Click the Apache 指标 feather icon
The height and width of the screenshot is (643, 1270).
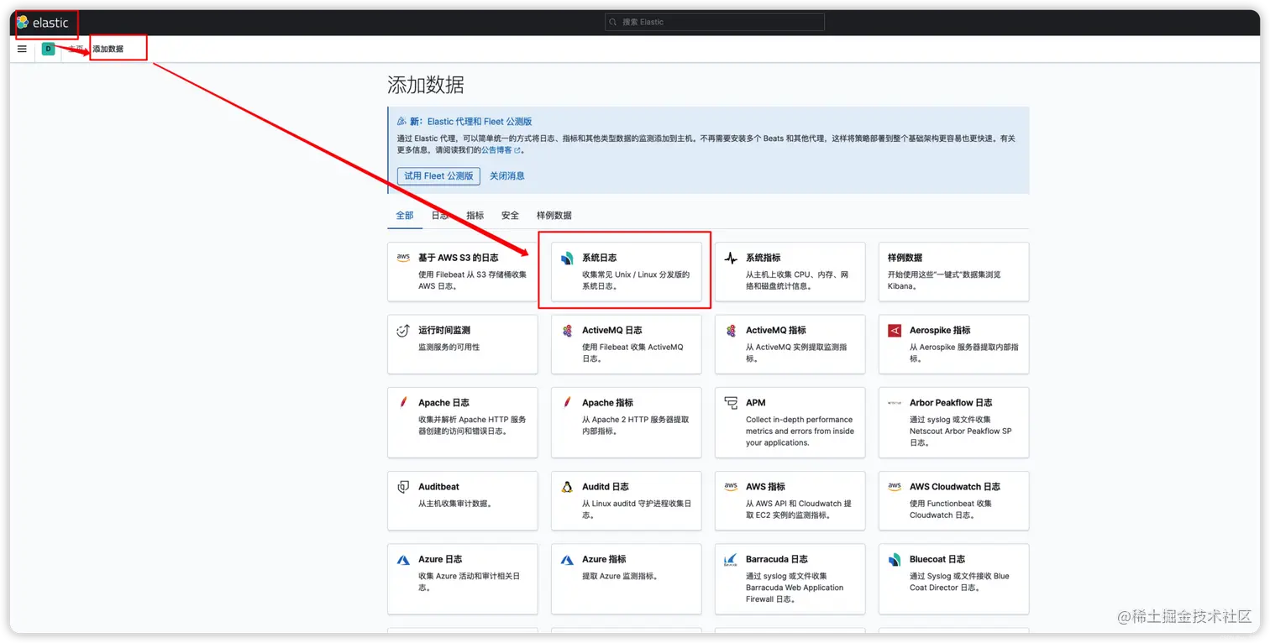coord(567,402)
